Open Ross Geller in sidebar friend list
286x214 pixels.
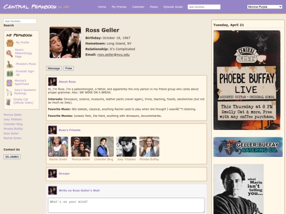tap(11, 133)
